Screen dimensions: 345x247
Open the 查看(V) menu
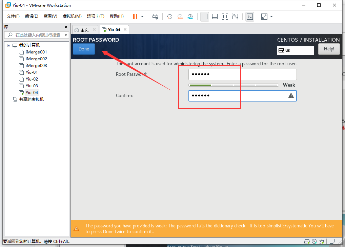[x=50, y=16]
